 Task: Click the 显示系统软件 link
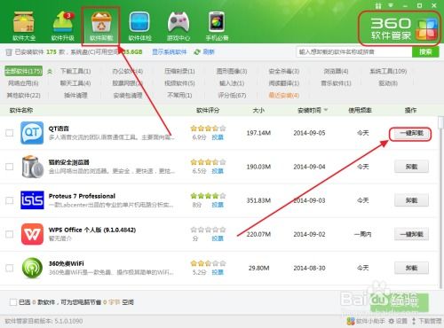point(170,52)
